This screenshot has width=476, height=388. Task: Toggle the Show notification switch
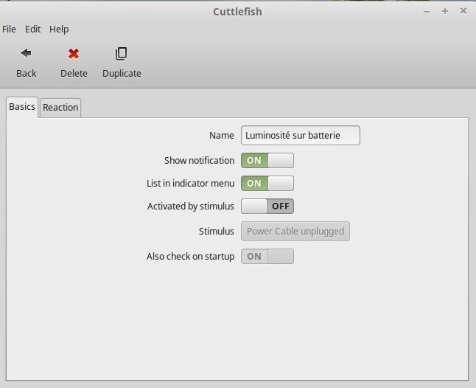click(267, 160)
